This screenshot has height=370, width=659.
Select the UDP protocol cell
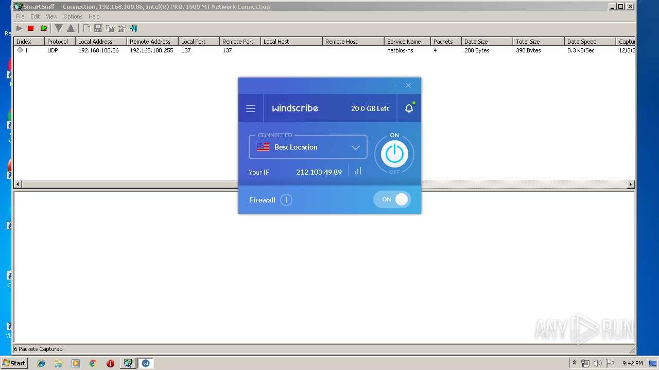pos(53,50)
